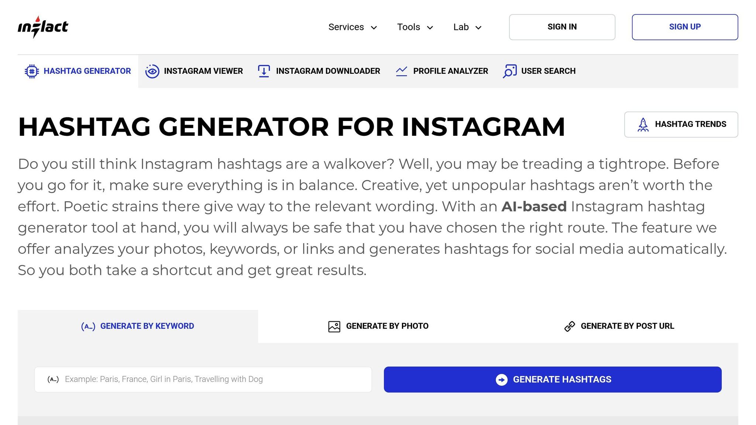Switch to Generate by Keyword tab

(138, 326)
